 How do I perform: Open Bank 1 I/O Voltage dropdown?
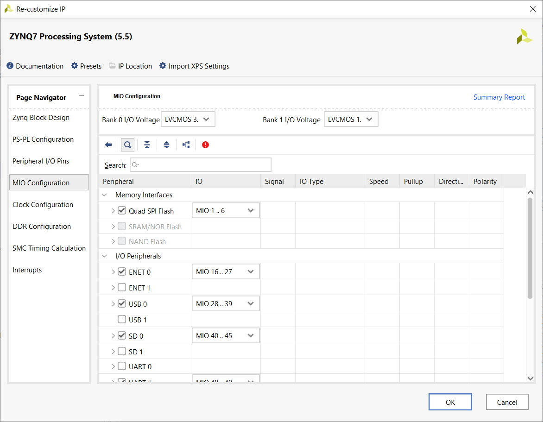[x=351, y=119]
